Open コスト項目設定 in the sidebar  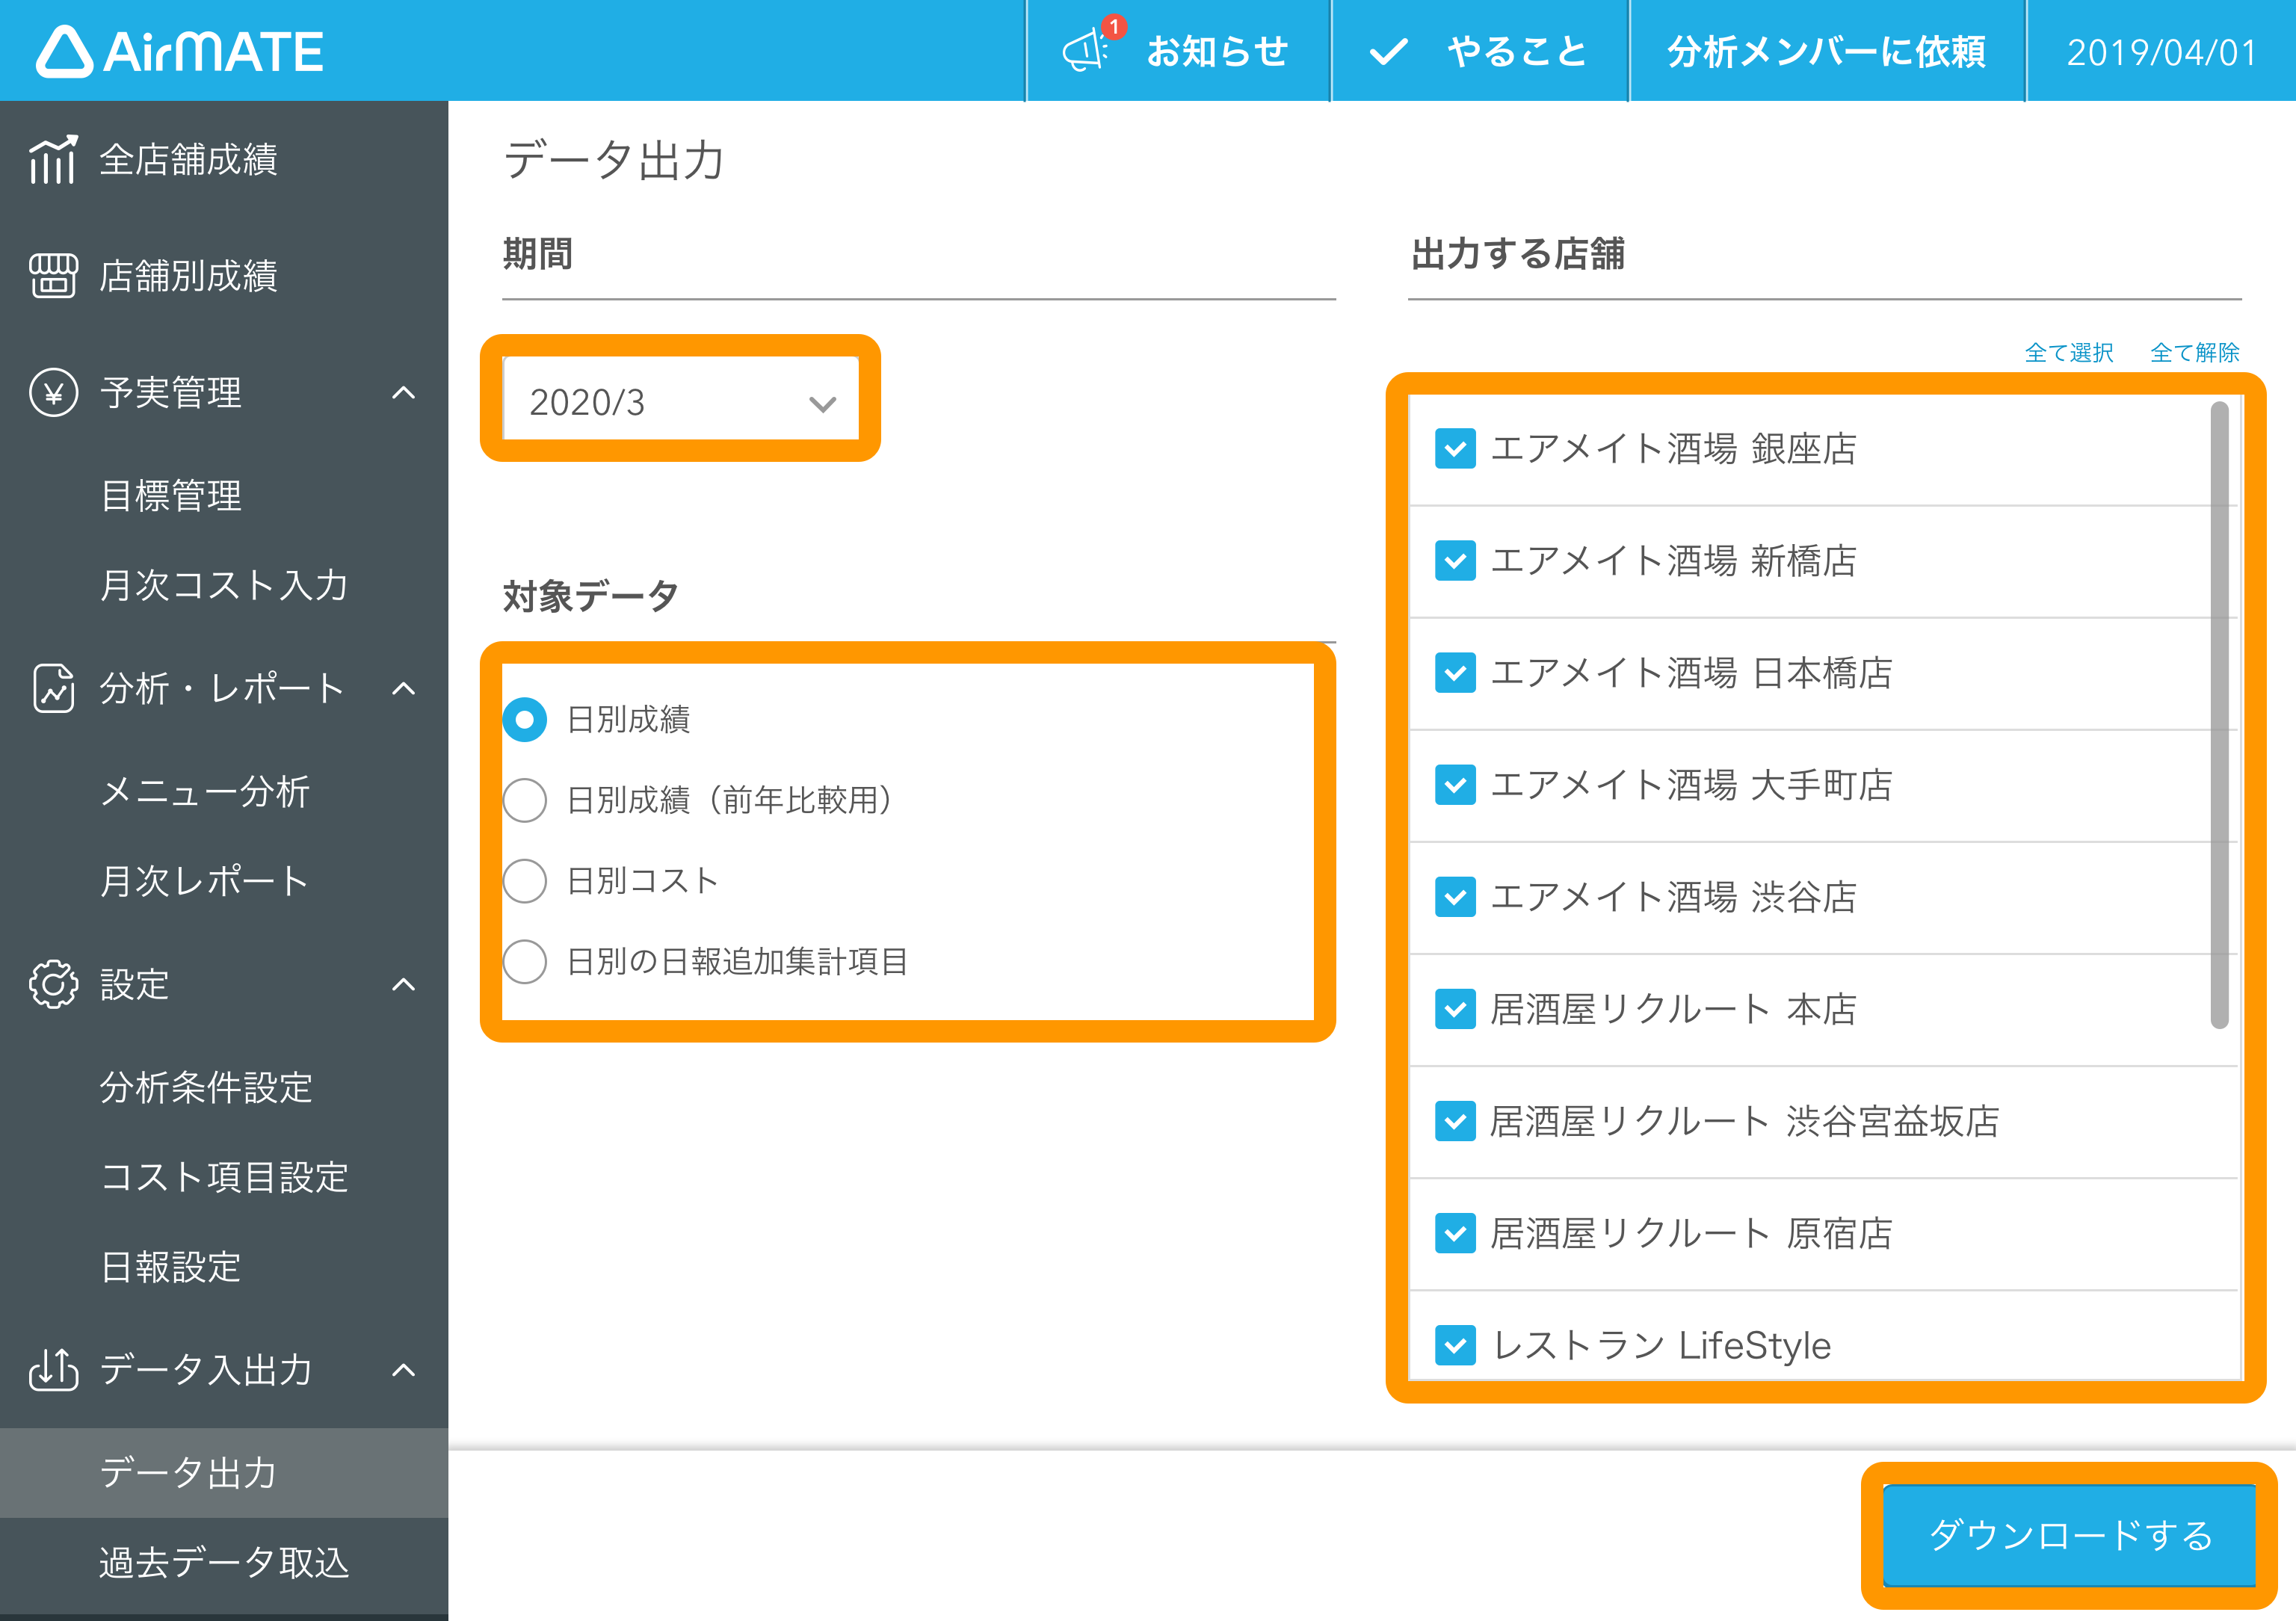click(224, 1177)
